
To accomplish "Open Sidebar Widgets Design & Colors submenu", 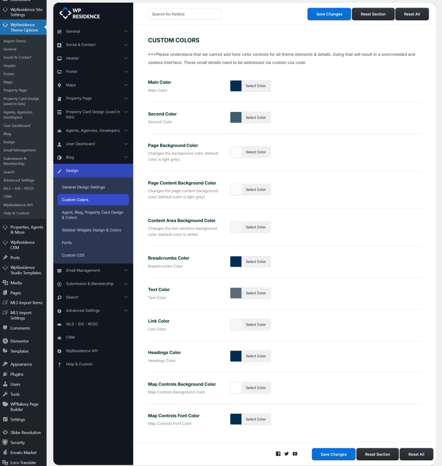I will tap(91, 230).
